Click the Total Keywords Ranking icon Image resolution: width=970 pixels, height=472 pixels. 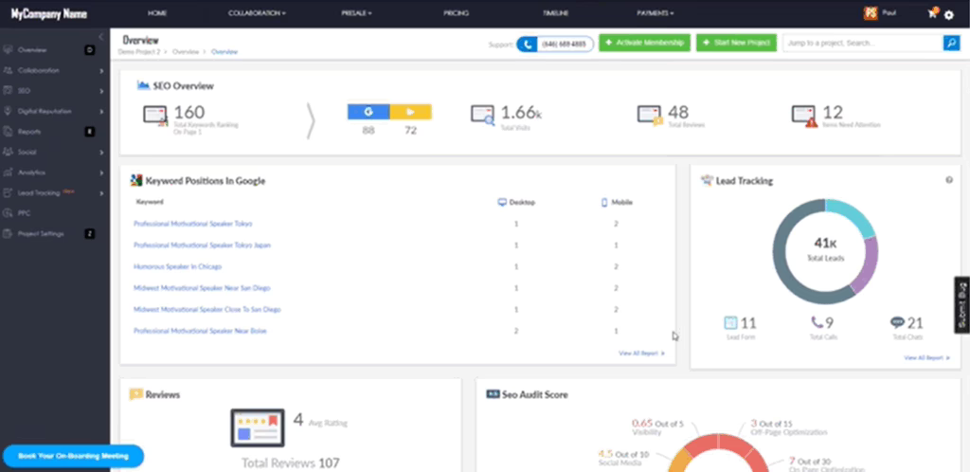pos(156,117)
